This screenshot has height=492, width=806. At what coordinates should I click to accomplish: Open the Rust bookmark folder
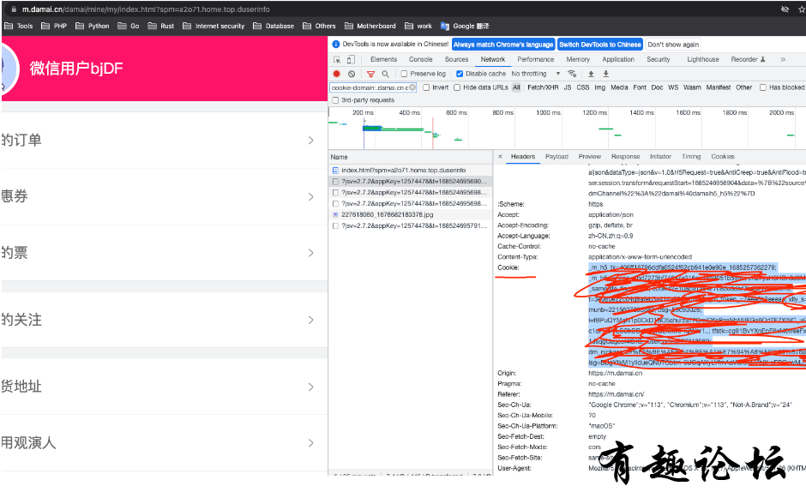[x=161, y=26]
